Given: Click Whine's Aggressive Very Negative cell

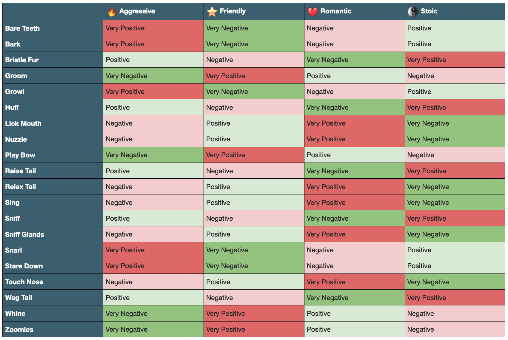Looking at the screenshot, I should pyautogui.click(x=153, y=313).
